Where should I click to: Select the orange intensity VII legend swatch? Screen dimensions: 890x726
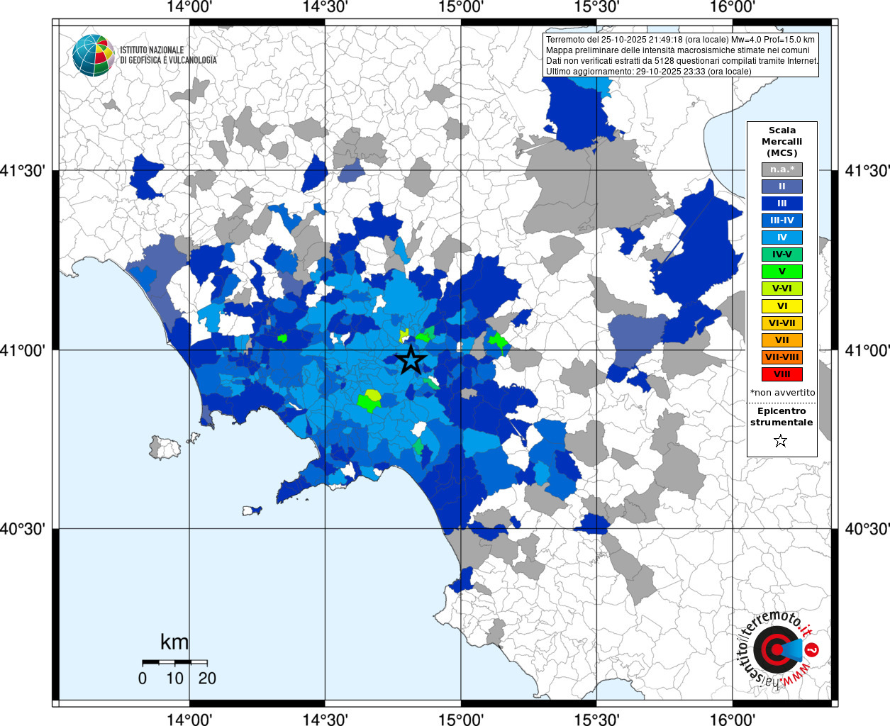782,340
